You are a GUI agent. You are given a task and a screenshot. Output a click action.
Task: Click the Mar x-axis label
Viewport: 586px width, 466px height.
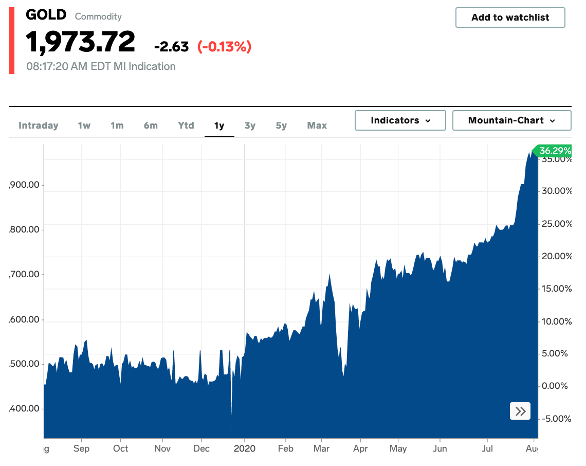[x=321, y=449]
